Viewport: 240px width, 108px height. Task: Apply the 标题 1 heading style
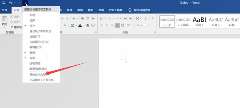199,21
